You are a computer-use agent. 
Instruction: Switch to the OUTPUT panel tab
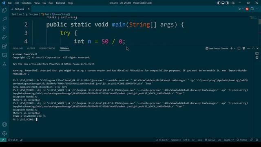pyautogui.click(x=31, y=48)
